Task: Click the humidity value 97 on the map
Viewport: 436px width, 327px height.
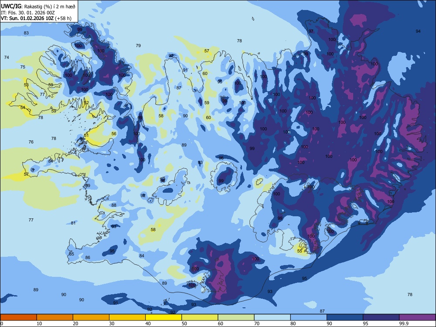Action: [x=311, y=31]
